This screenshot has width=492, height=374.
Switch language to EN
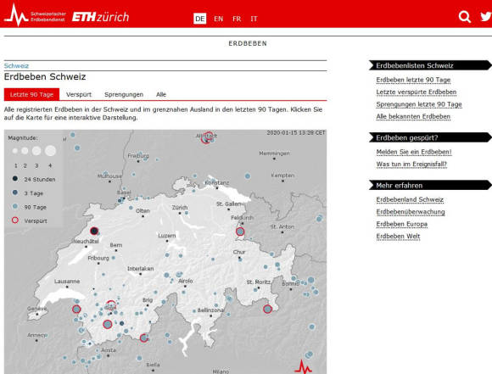(218, 19)
